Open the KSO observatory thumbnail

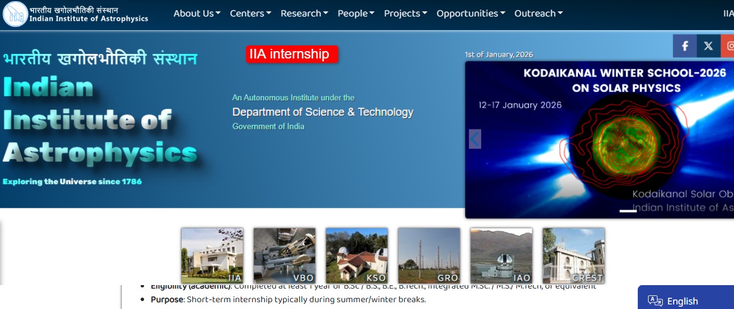(x=356, y=255)
